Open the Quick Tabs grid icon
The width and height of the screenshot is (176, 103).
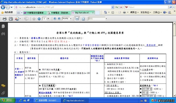click(x=18, y=13)
